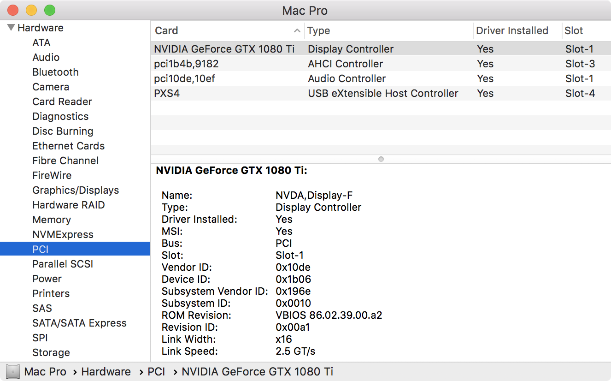Click PCI in the bottom path bar
The image size is (611, 381).
[156, 372]
